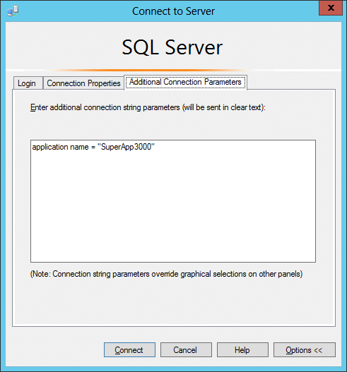Click the "application name" text in textbox
The image size is (347, 372).
tap(60, 147)
